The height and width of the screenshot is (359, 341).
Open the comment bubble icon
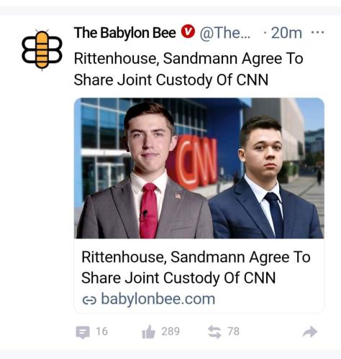83,332
